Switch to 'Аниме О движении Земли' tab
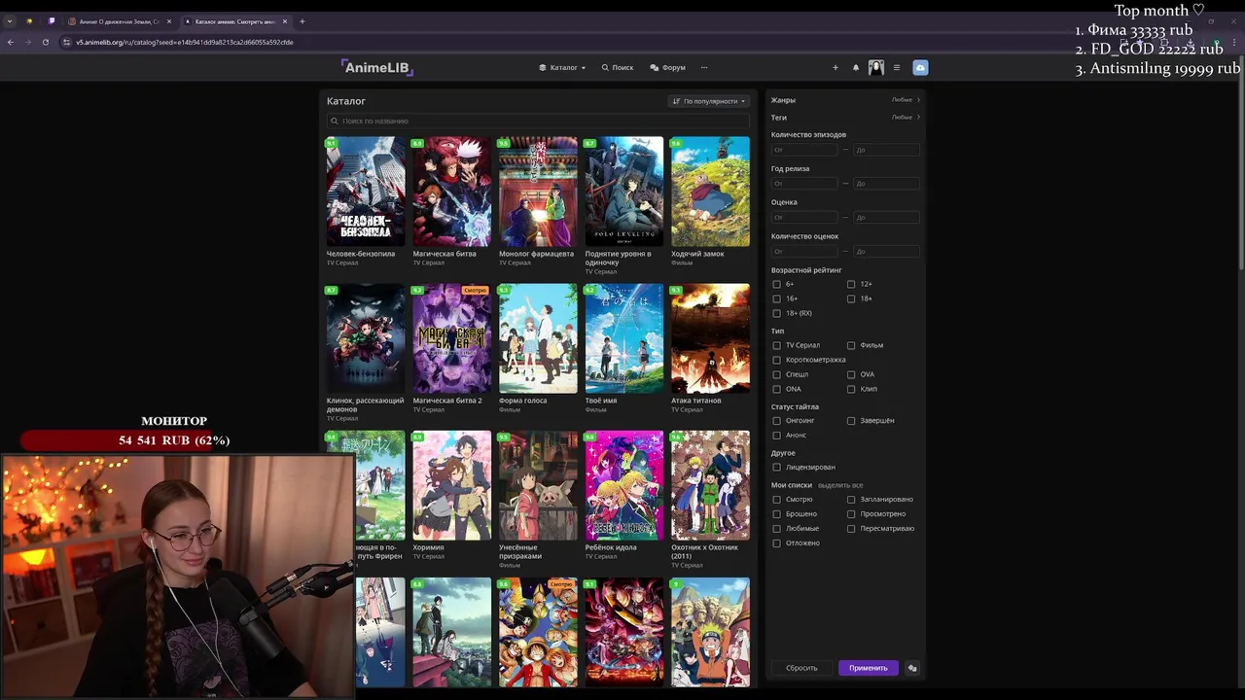Viewport: 1245px width, 700px height. [121, 21]
